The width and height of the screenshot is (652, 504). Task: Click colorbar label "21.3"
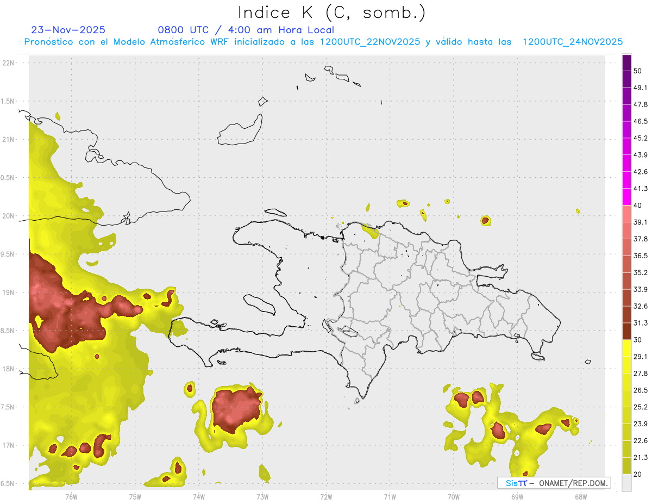pos(641,457)
